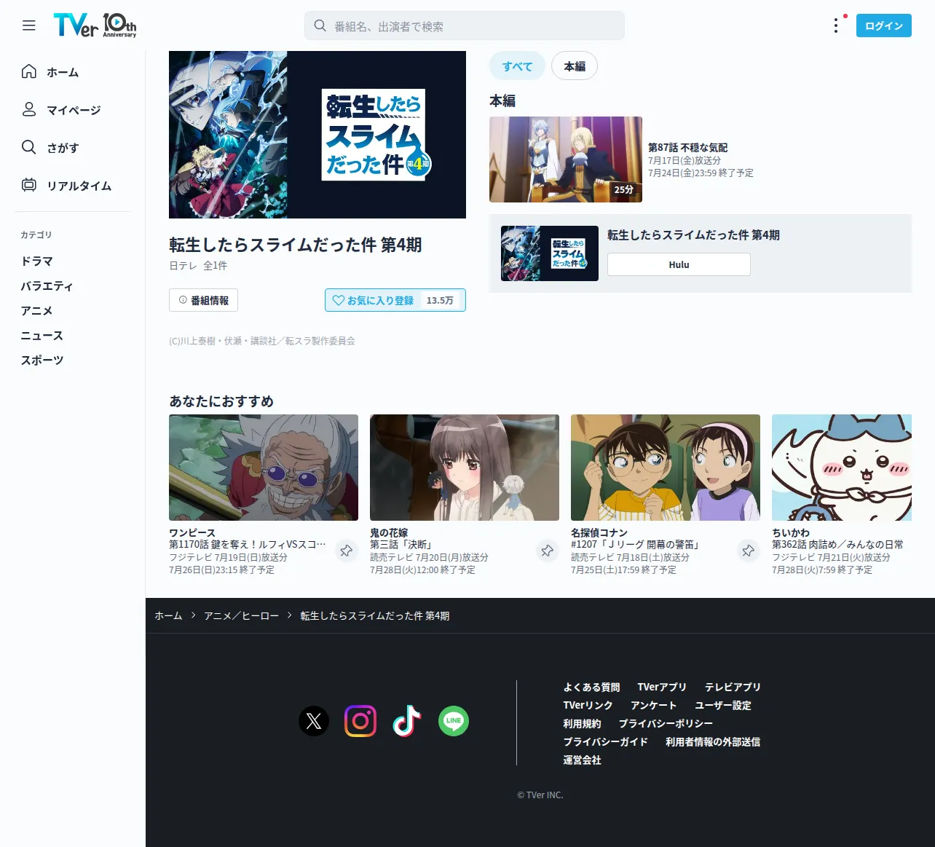Open the プライバシーポリシー footer link
Screen dimensions: 935x847
coord(666,723)
